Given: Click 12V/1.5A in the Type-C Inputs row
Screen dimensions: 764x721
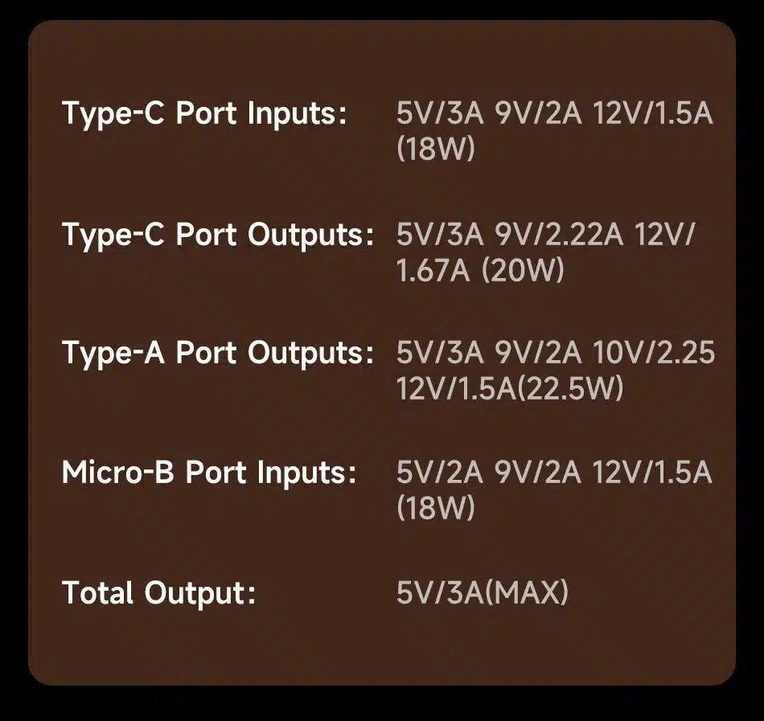Looking at the screenshot, I should tap(652, 114).
